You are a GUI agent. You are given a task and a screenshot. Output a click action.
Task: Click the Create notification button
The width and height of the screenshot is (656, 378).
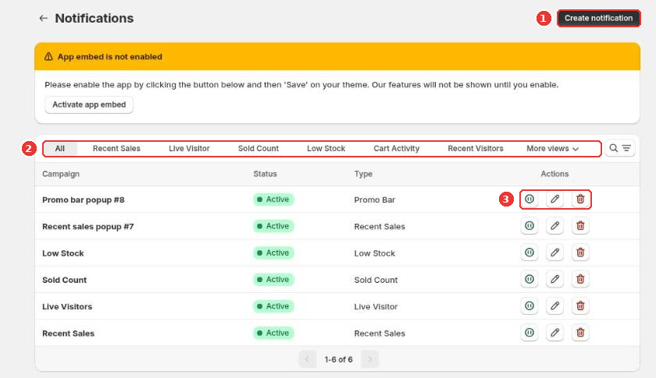pyautogui.click(x=598, y=19)
